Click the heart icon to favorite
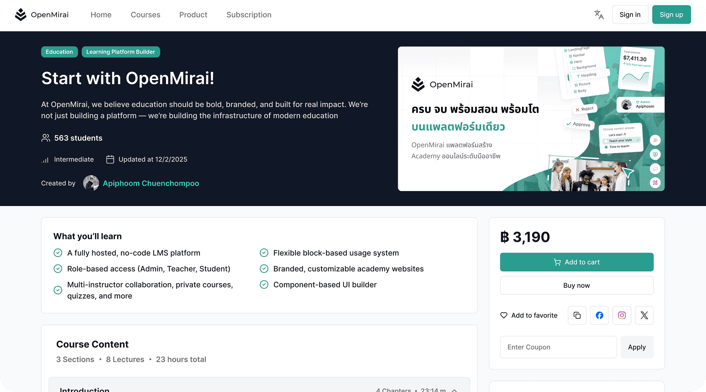 pos(504,315)
